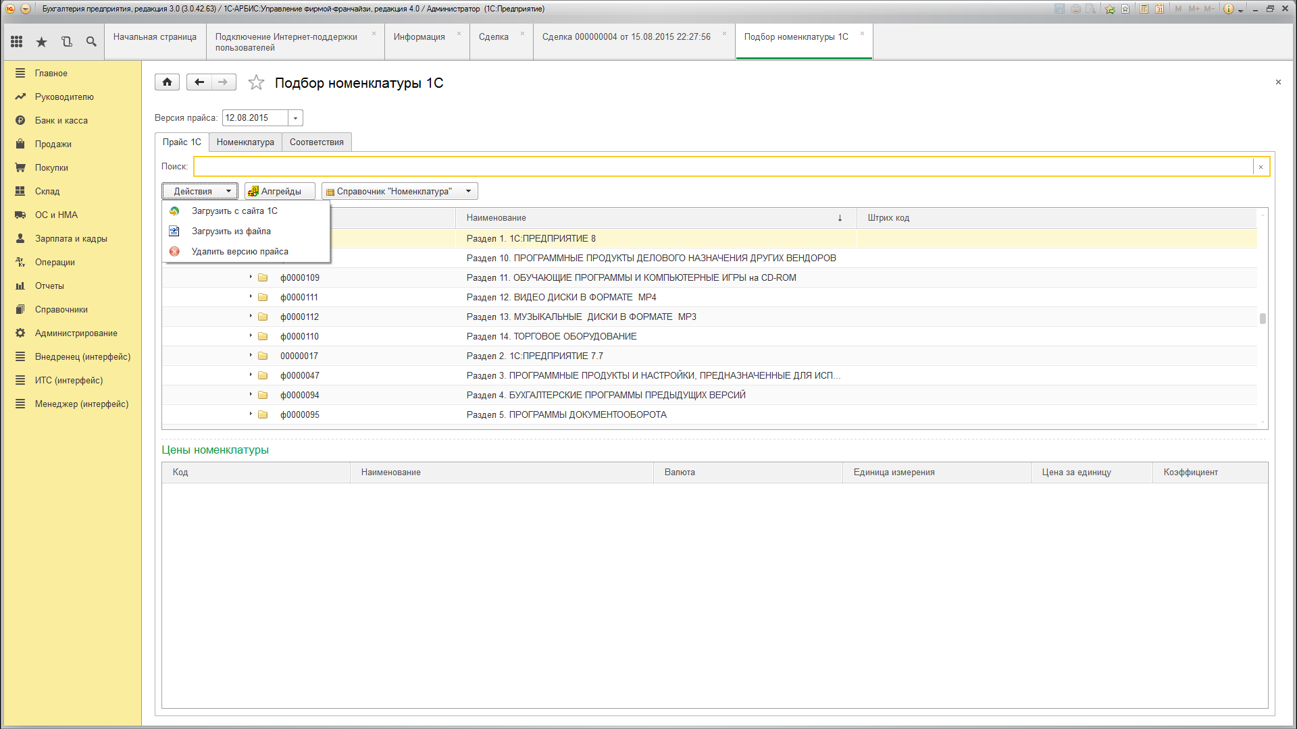The height and width of the screenshot is (729, 1297).
Task: Expand folder 00000017 tree node
Action: tap(251, 355)
